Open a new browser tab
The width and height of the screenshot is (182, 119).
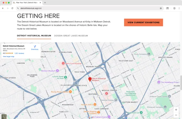click(45, 2)
